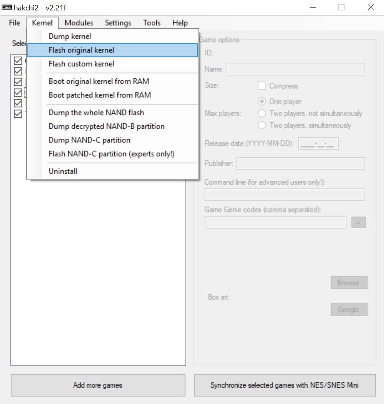
Task: Minimize the hakchi2 window
Action: [x=313, y=7]
